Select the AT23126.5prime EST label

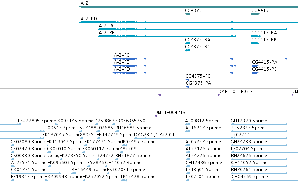[x=203, y=149]
